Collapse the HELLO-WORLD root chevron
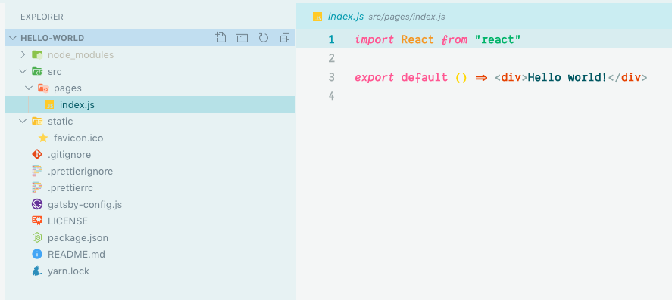 [12, 38]
